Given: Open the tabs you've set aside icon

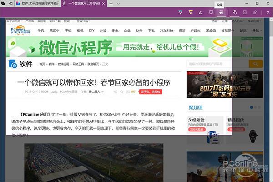Looking at the screenshot, I should [x=3, y=3].
